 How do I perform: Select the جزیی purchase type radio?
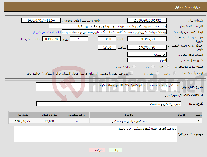174,73
